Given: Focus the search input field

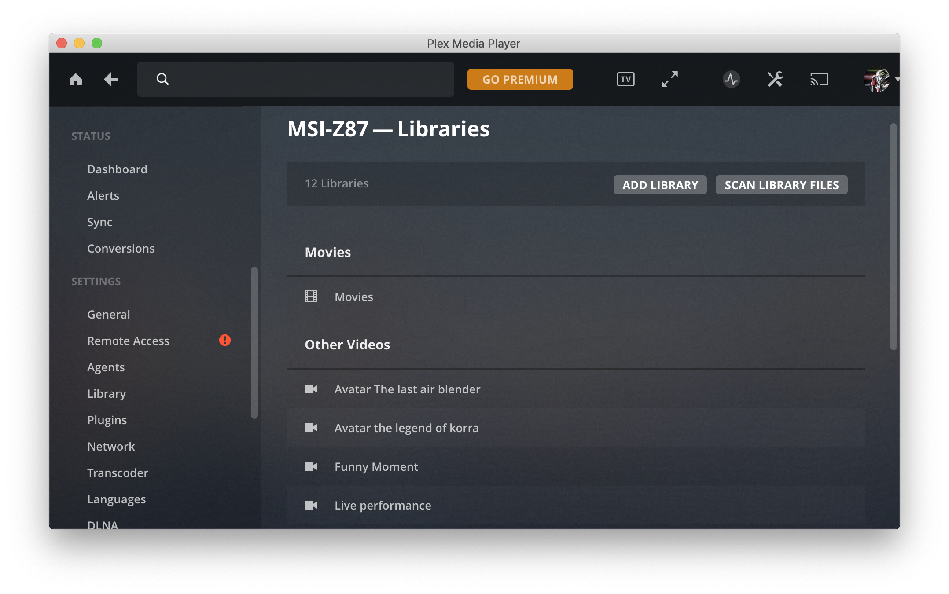Looking at the screenshot, I should click(x=296, y=79).
